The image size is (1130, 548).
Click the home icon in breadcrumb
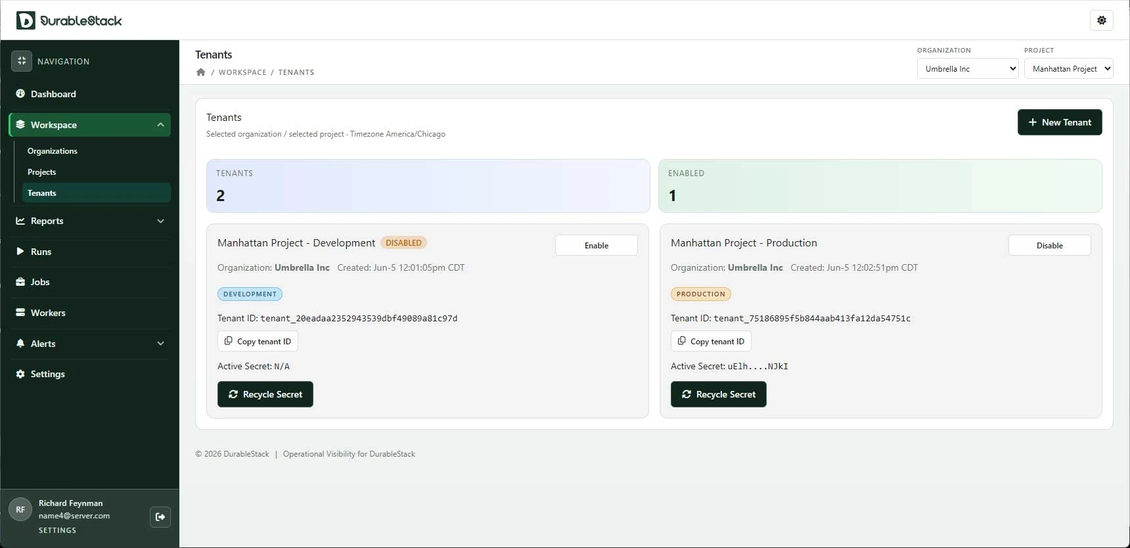point(201,72)
